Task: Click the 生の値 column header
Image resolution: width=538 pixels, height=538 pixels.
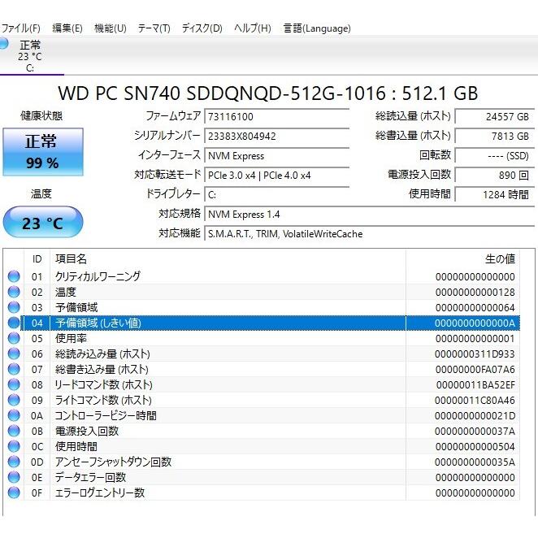Action: [463, 259]
